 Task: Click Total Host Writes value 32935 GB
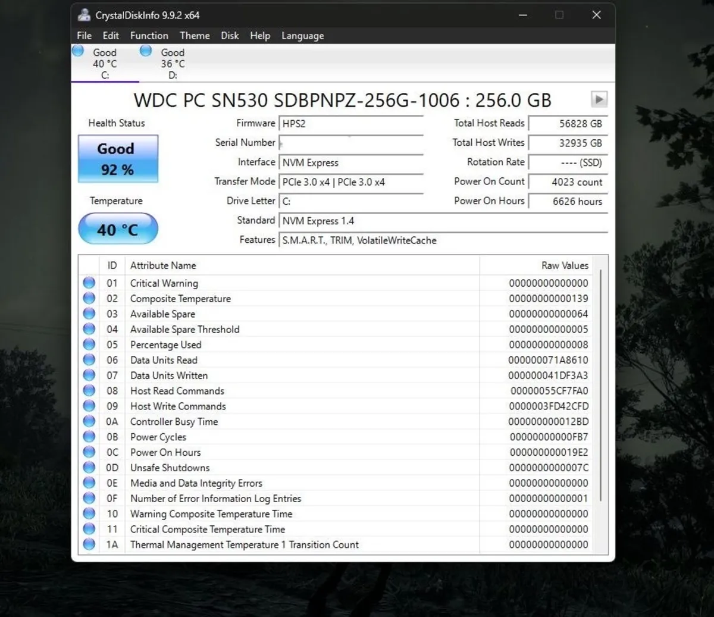[x=568, y=143]
